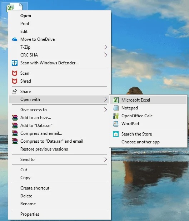Click the McAfee Shred icon
Viewport: 189px width, 221px height.
15,81
